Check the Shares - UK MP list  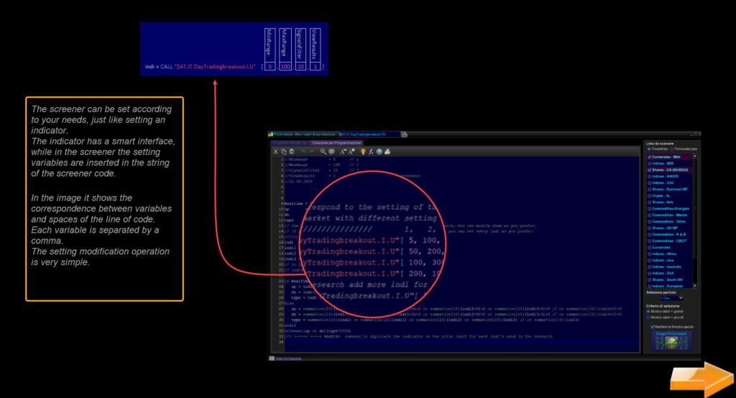(650, 228)
